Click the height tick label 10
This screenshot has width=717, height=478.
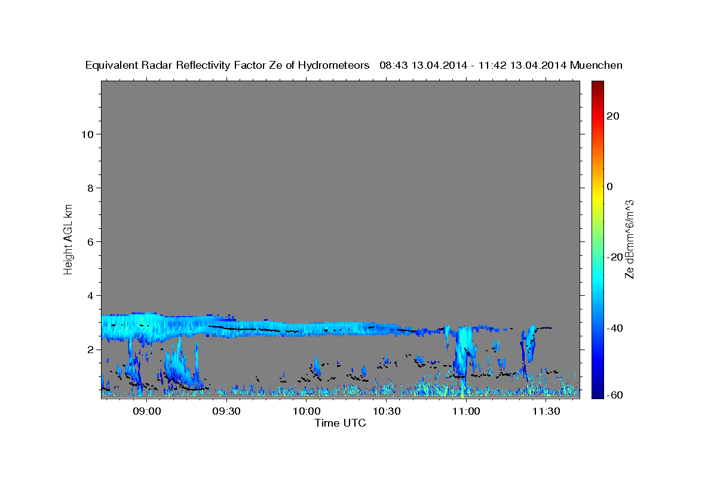pos(87,134)
